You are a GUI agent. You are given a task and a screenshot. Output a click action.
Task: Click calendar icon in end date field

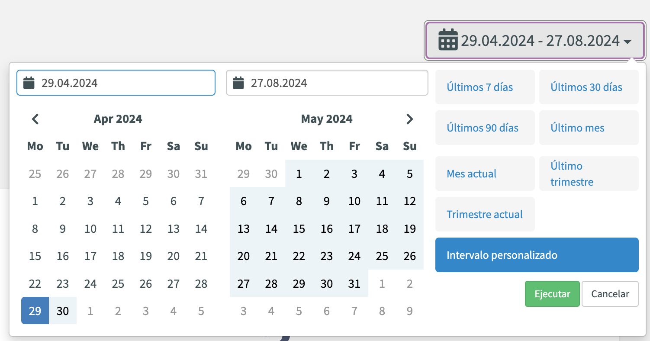[x=238, y=83]
